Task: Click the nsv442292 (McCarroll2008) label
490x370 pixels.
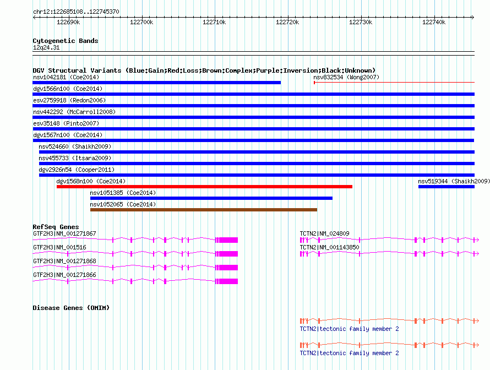Action: pos(74,112)
